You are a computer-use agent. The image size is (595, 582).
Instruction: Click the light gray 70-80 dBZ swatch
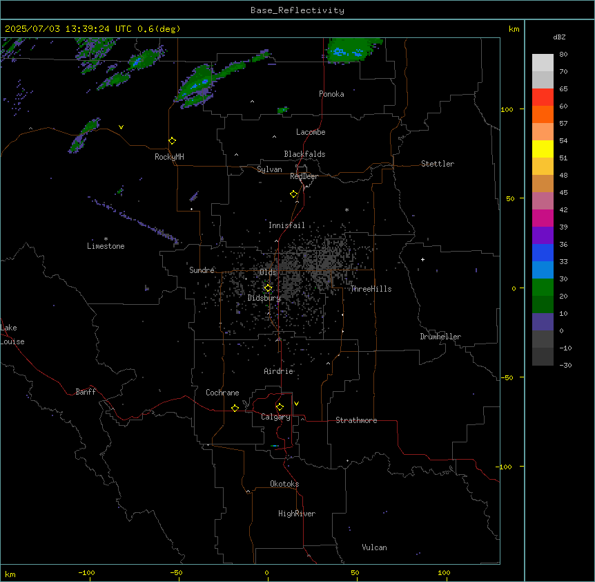point(543,63)
